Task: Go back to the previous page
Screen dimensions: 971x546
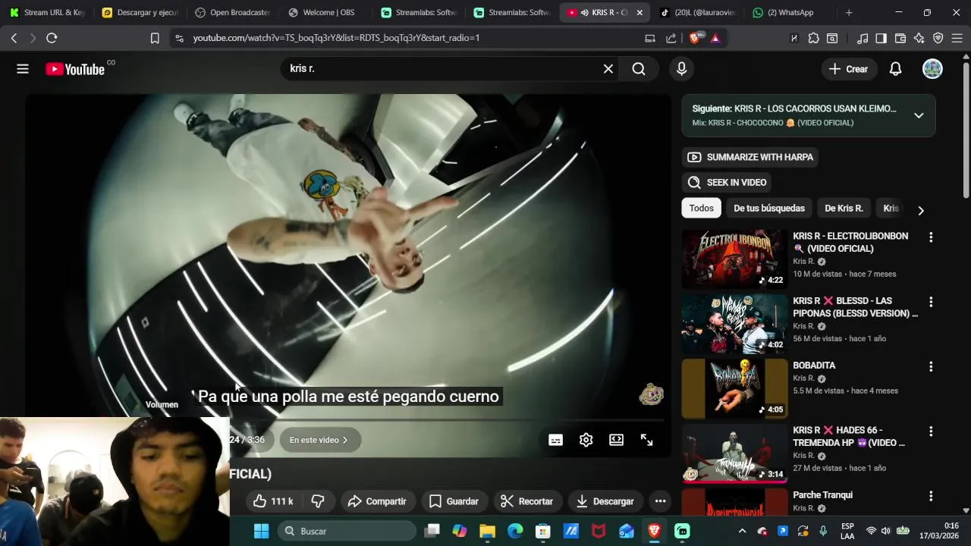Action: point(14,38)
